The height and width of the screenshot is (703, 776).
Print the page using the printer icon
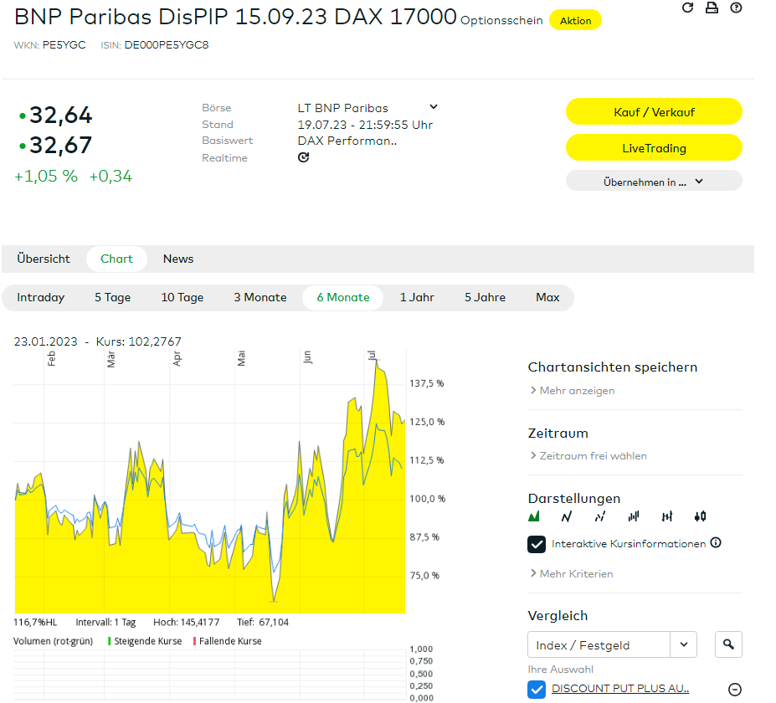(x=712, y=8)
